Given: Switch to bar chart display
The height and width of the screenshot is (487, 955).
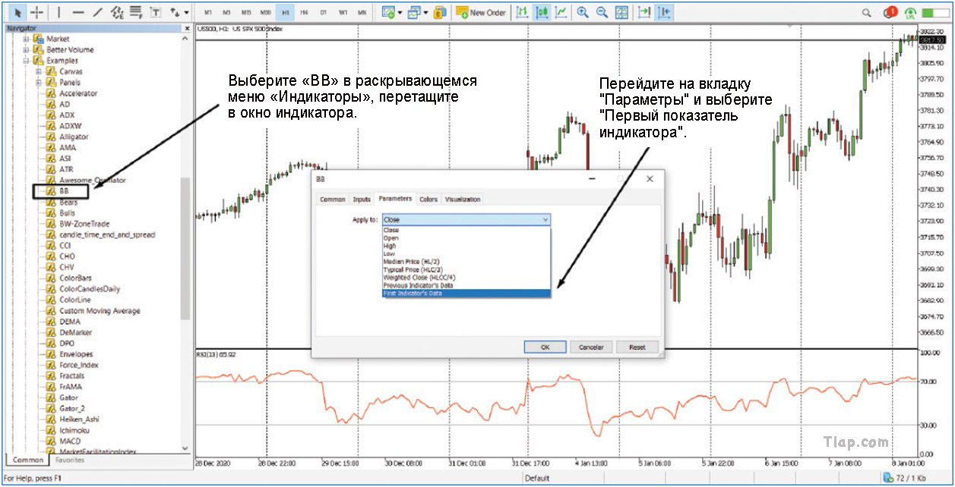Looking at the screenshot, I should pyautogui.click(x=522, y=12).
